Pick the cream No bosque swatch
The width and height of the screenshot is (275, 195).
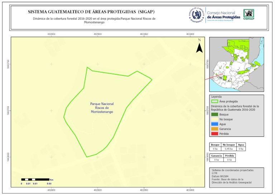point(215,119)
